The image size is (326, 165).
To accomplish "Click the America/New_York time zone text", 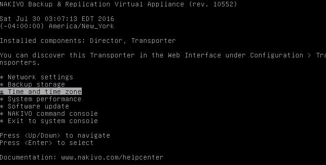I will pyautogui.click(x=81, y=26).
